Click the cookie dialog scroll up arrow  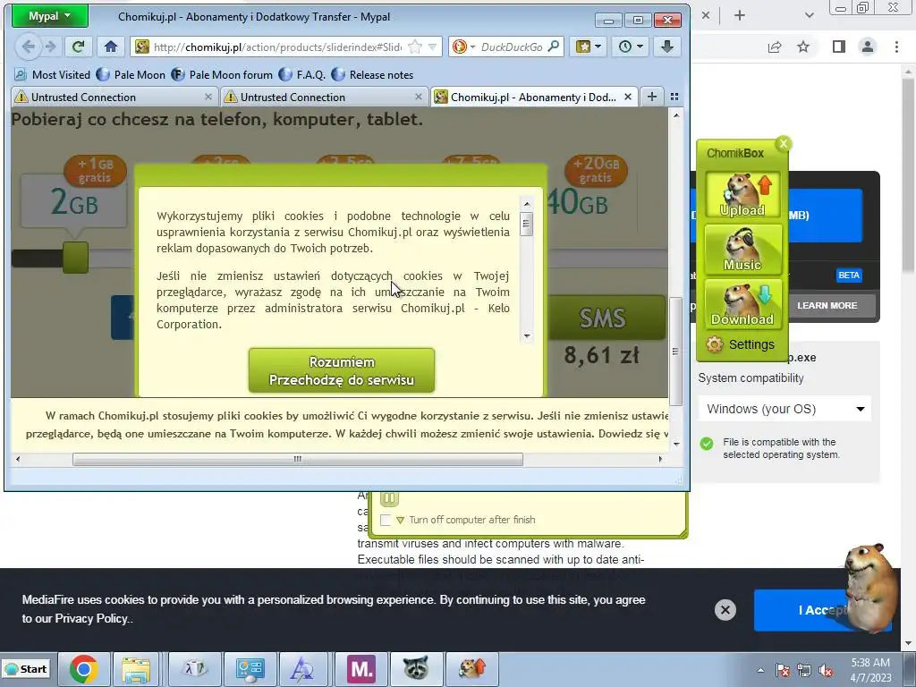tap(527, 204)
